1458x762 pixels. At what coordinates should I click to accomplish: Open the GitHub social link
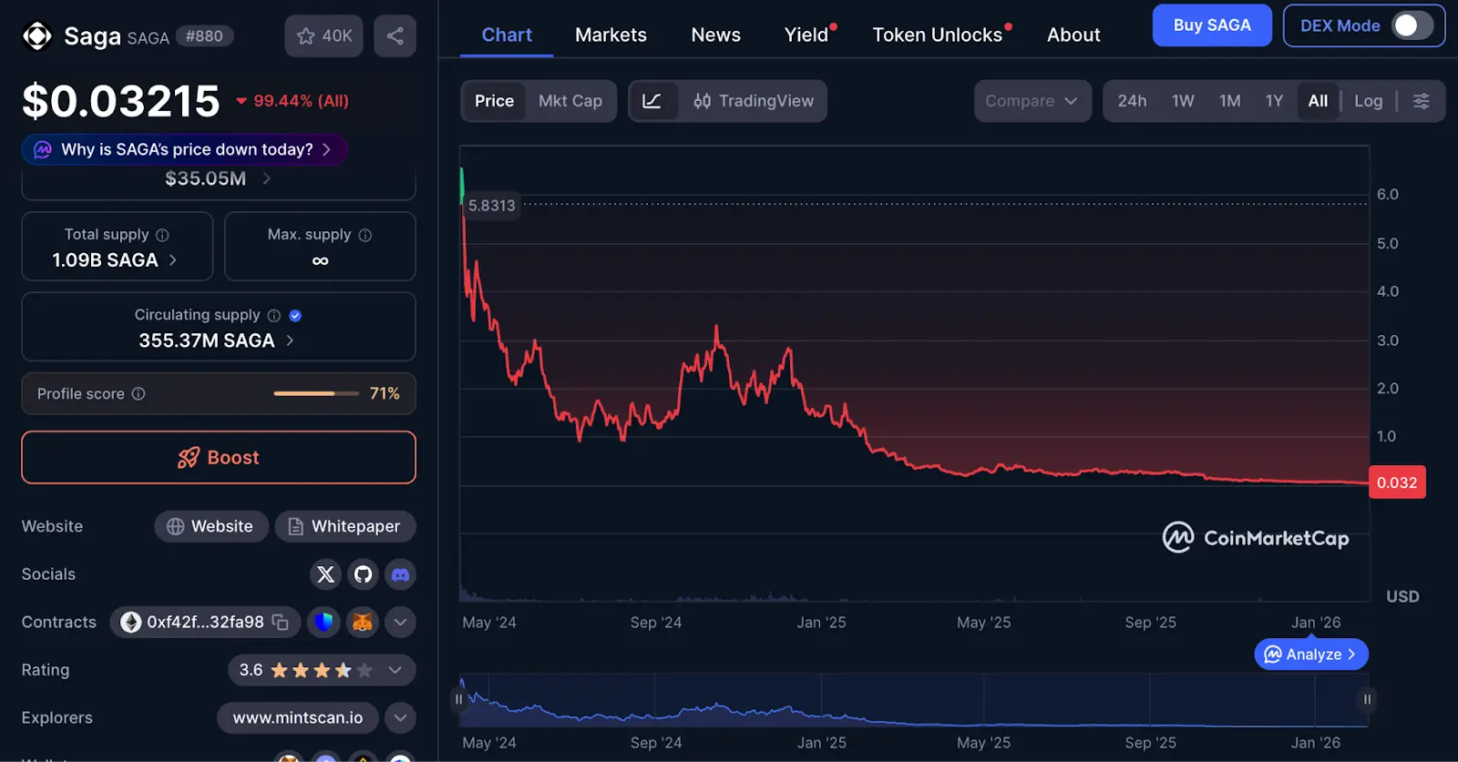click(363, 574)
